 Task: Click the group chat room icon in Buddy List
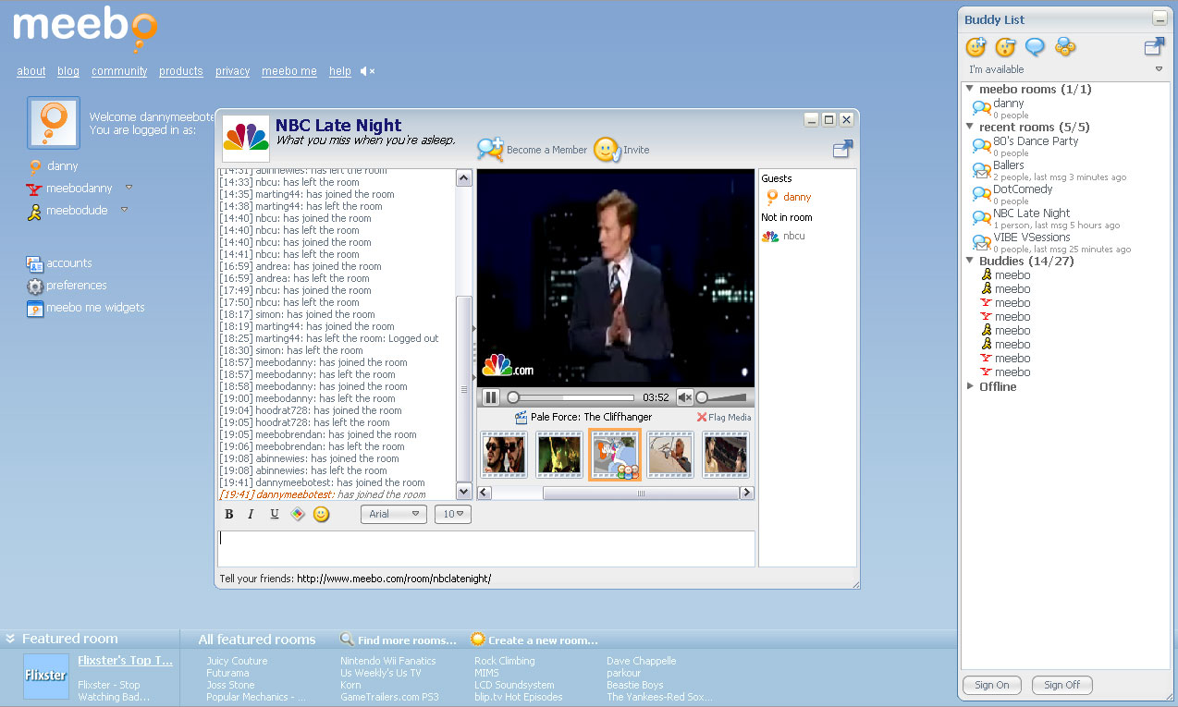(x=1065, y=47)
